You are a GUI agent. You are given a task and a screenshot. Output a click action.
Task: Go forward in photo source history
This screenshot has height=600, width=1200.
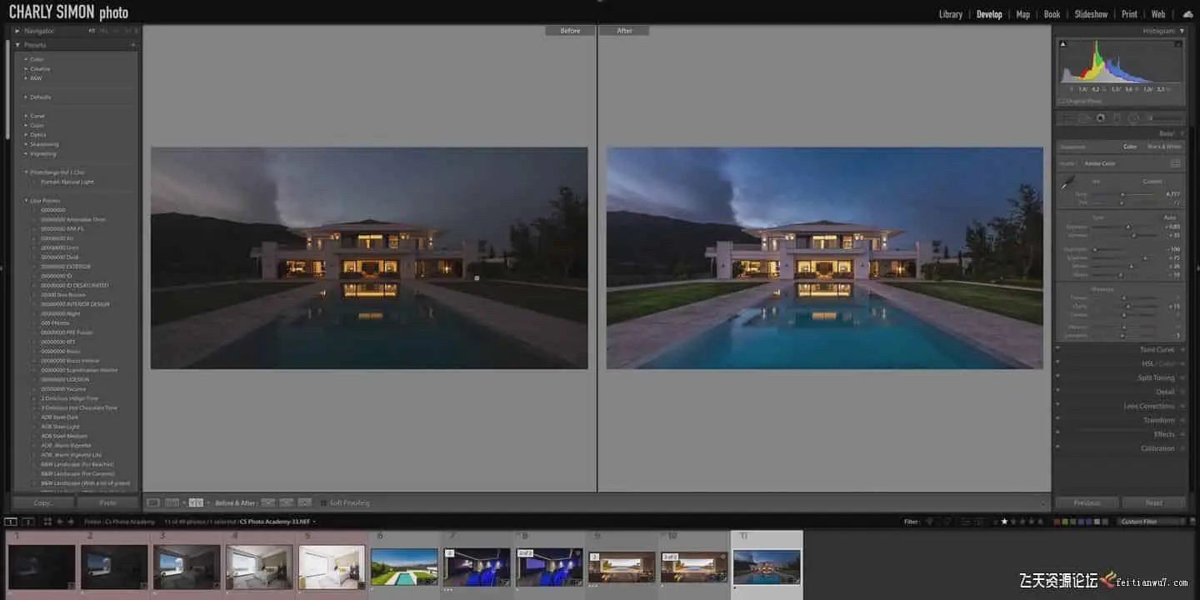(71, 522)
